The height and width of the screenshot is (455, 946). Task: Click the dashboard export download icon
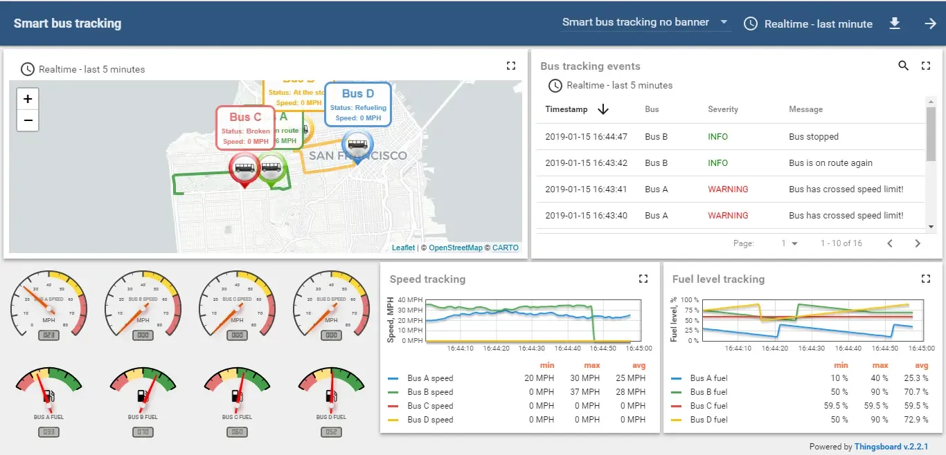pyautogui.click(x=895, y=23)
